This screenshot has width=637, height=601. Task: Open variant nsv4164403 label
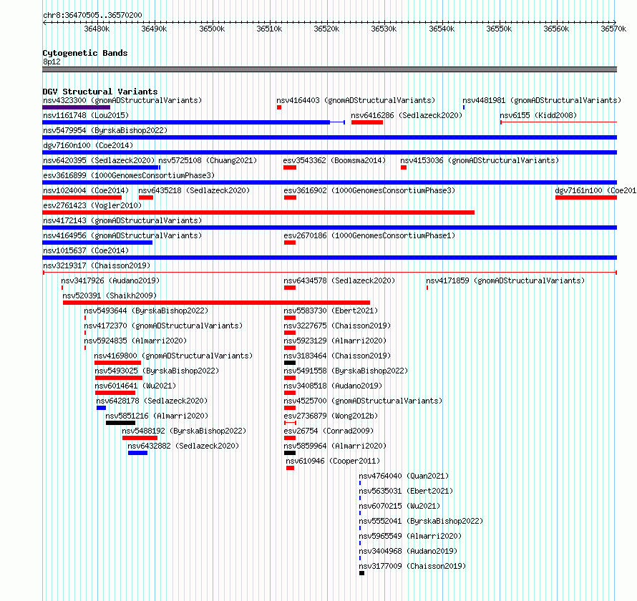(356, 100)
